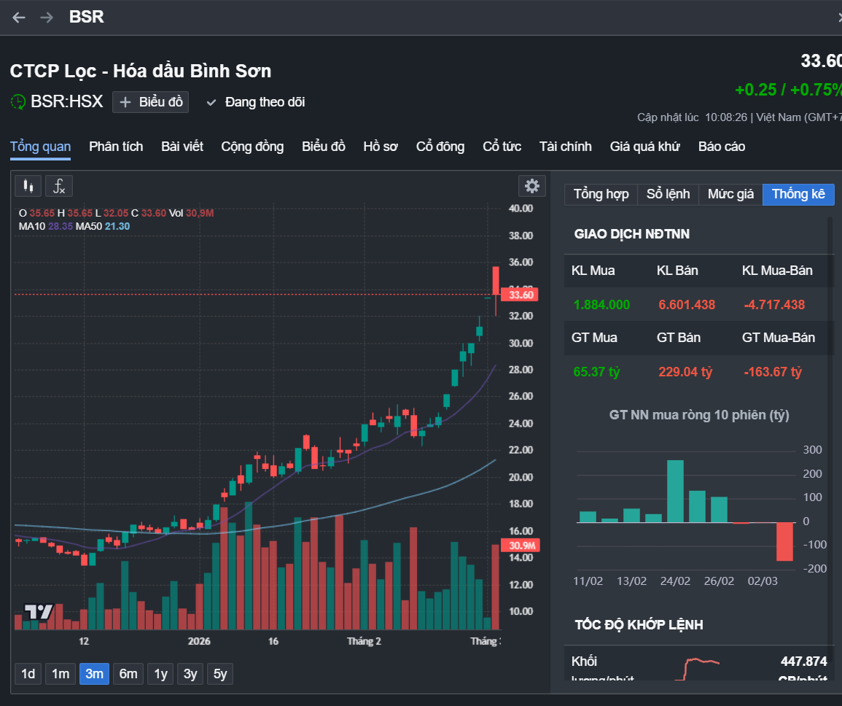Open the Phân tích tab
The height and width of the screenshot is (706, 842).
click(116, 147)
